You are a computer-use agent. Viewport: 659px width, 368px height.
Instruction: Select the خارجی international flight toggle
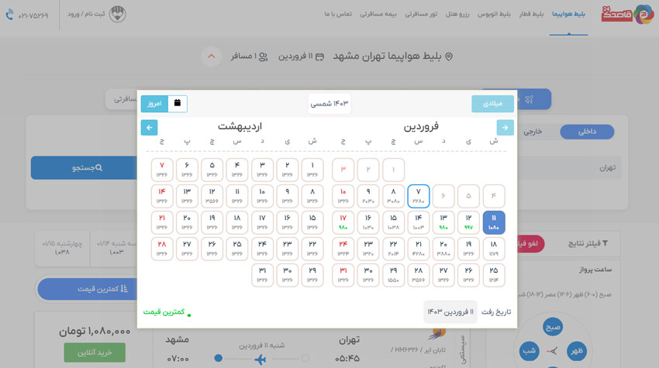pyautogui.click(x=533, y=132)
